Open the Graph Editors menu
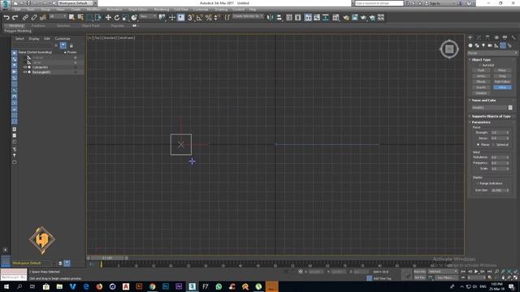Image resolution: width=520 pixels, height=292 pixels. click(x=138, y=10)
